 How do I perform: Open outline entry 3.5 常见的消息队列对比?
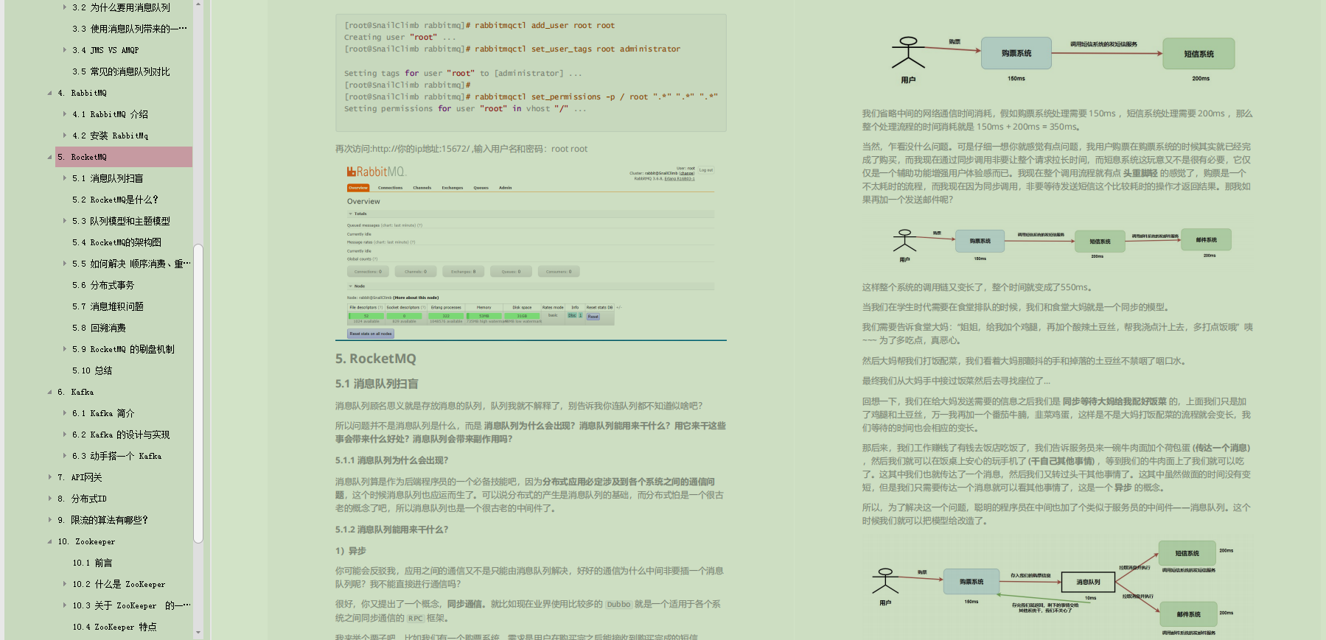click(x=121, y=71)
